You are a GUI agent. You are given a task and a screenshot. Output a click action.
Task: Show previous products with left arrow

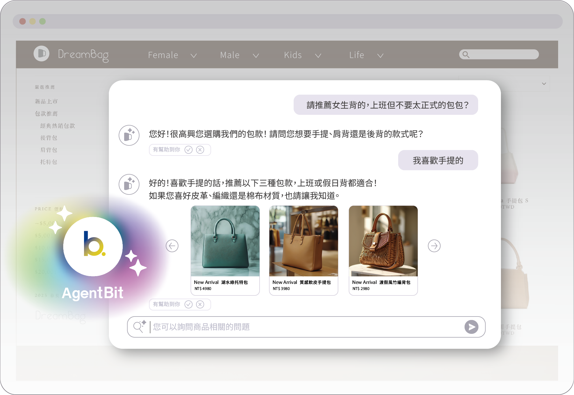pos(172,246)
